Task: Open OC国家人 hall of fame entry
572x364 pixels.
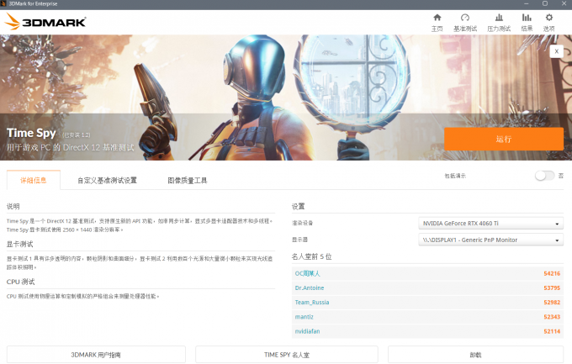Action: (x=308, y=273)
